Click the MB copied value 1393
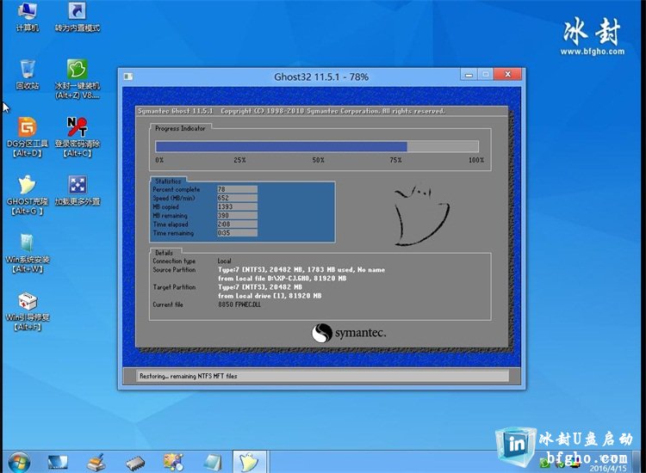Image resolution: width=646 pixels, height=473 pixels. point(237,206)
